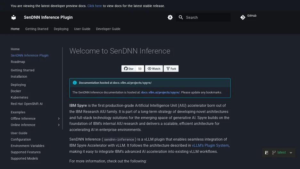This screenshot has width=300, height=169.
Task: Click the info icon in the admonition
Action: pos(75,83)
